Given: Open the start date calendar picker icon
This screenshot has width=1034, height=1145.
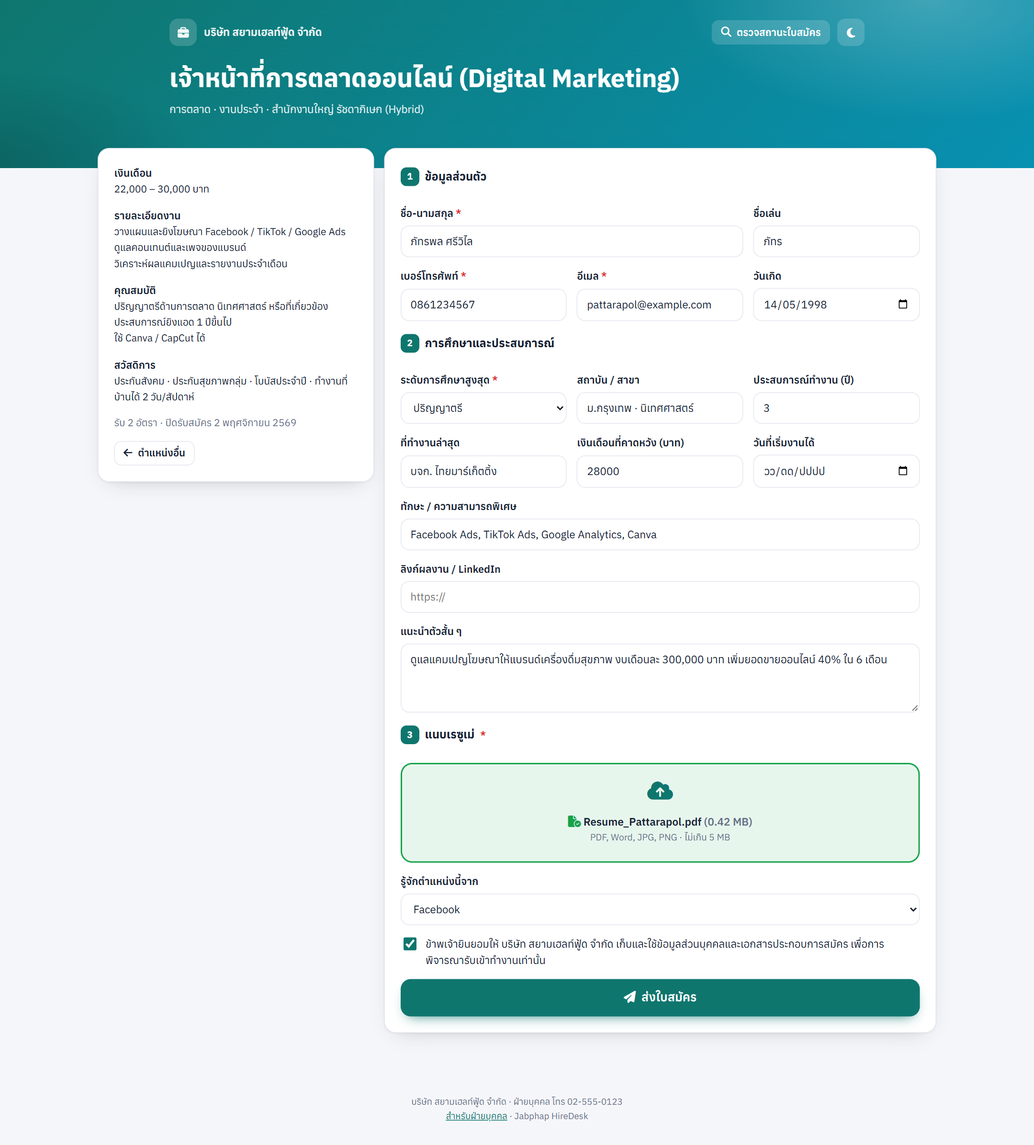Looking at the screenshot, I should click(902, 471).
